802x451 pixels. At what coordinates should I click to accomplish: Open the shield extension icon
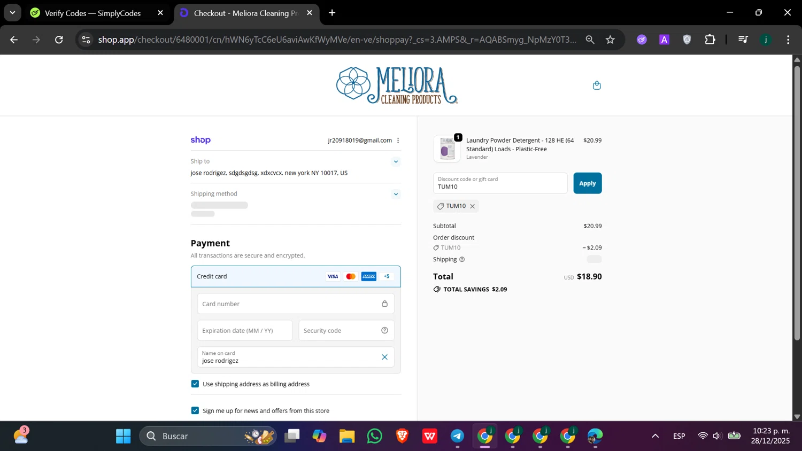[x=687, y=40]
